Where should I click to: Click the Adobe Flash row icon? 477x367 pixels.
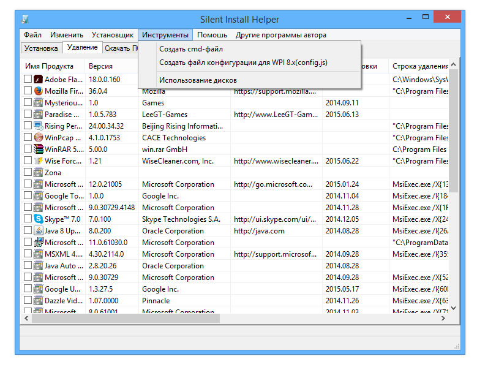pyautogui.click(x=38, y=80)
